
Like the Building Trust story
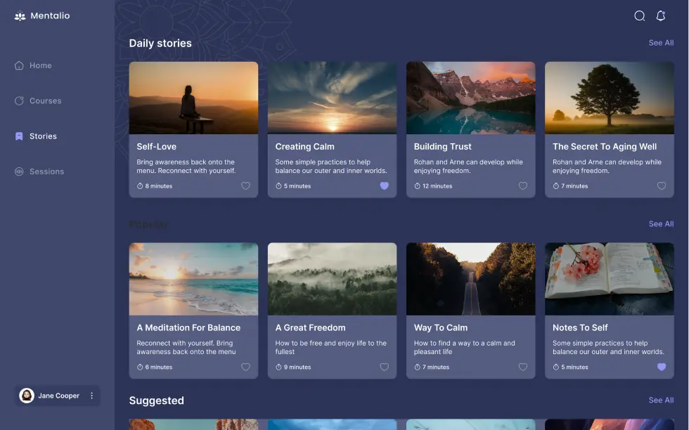pyautogui.click(x=522, y=186)
